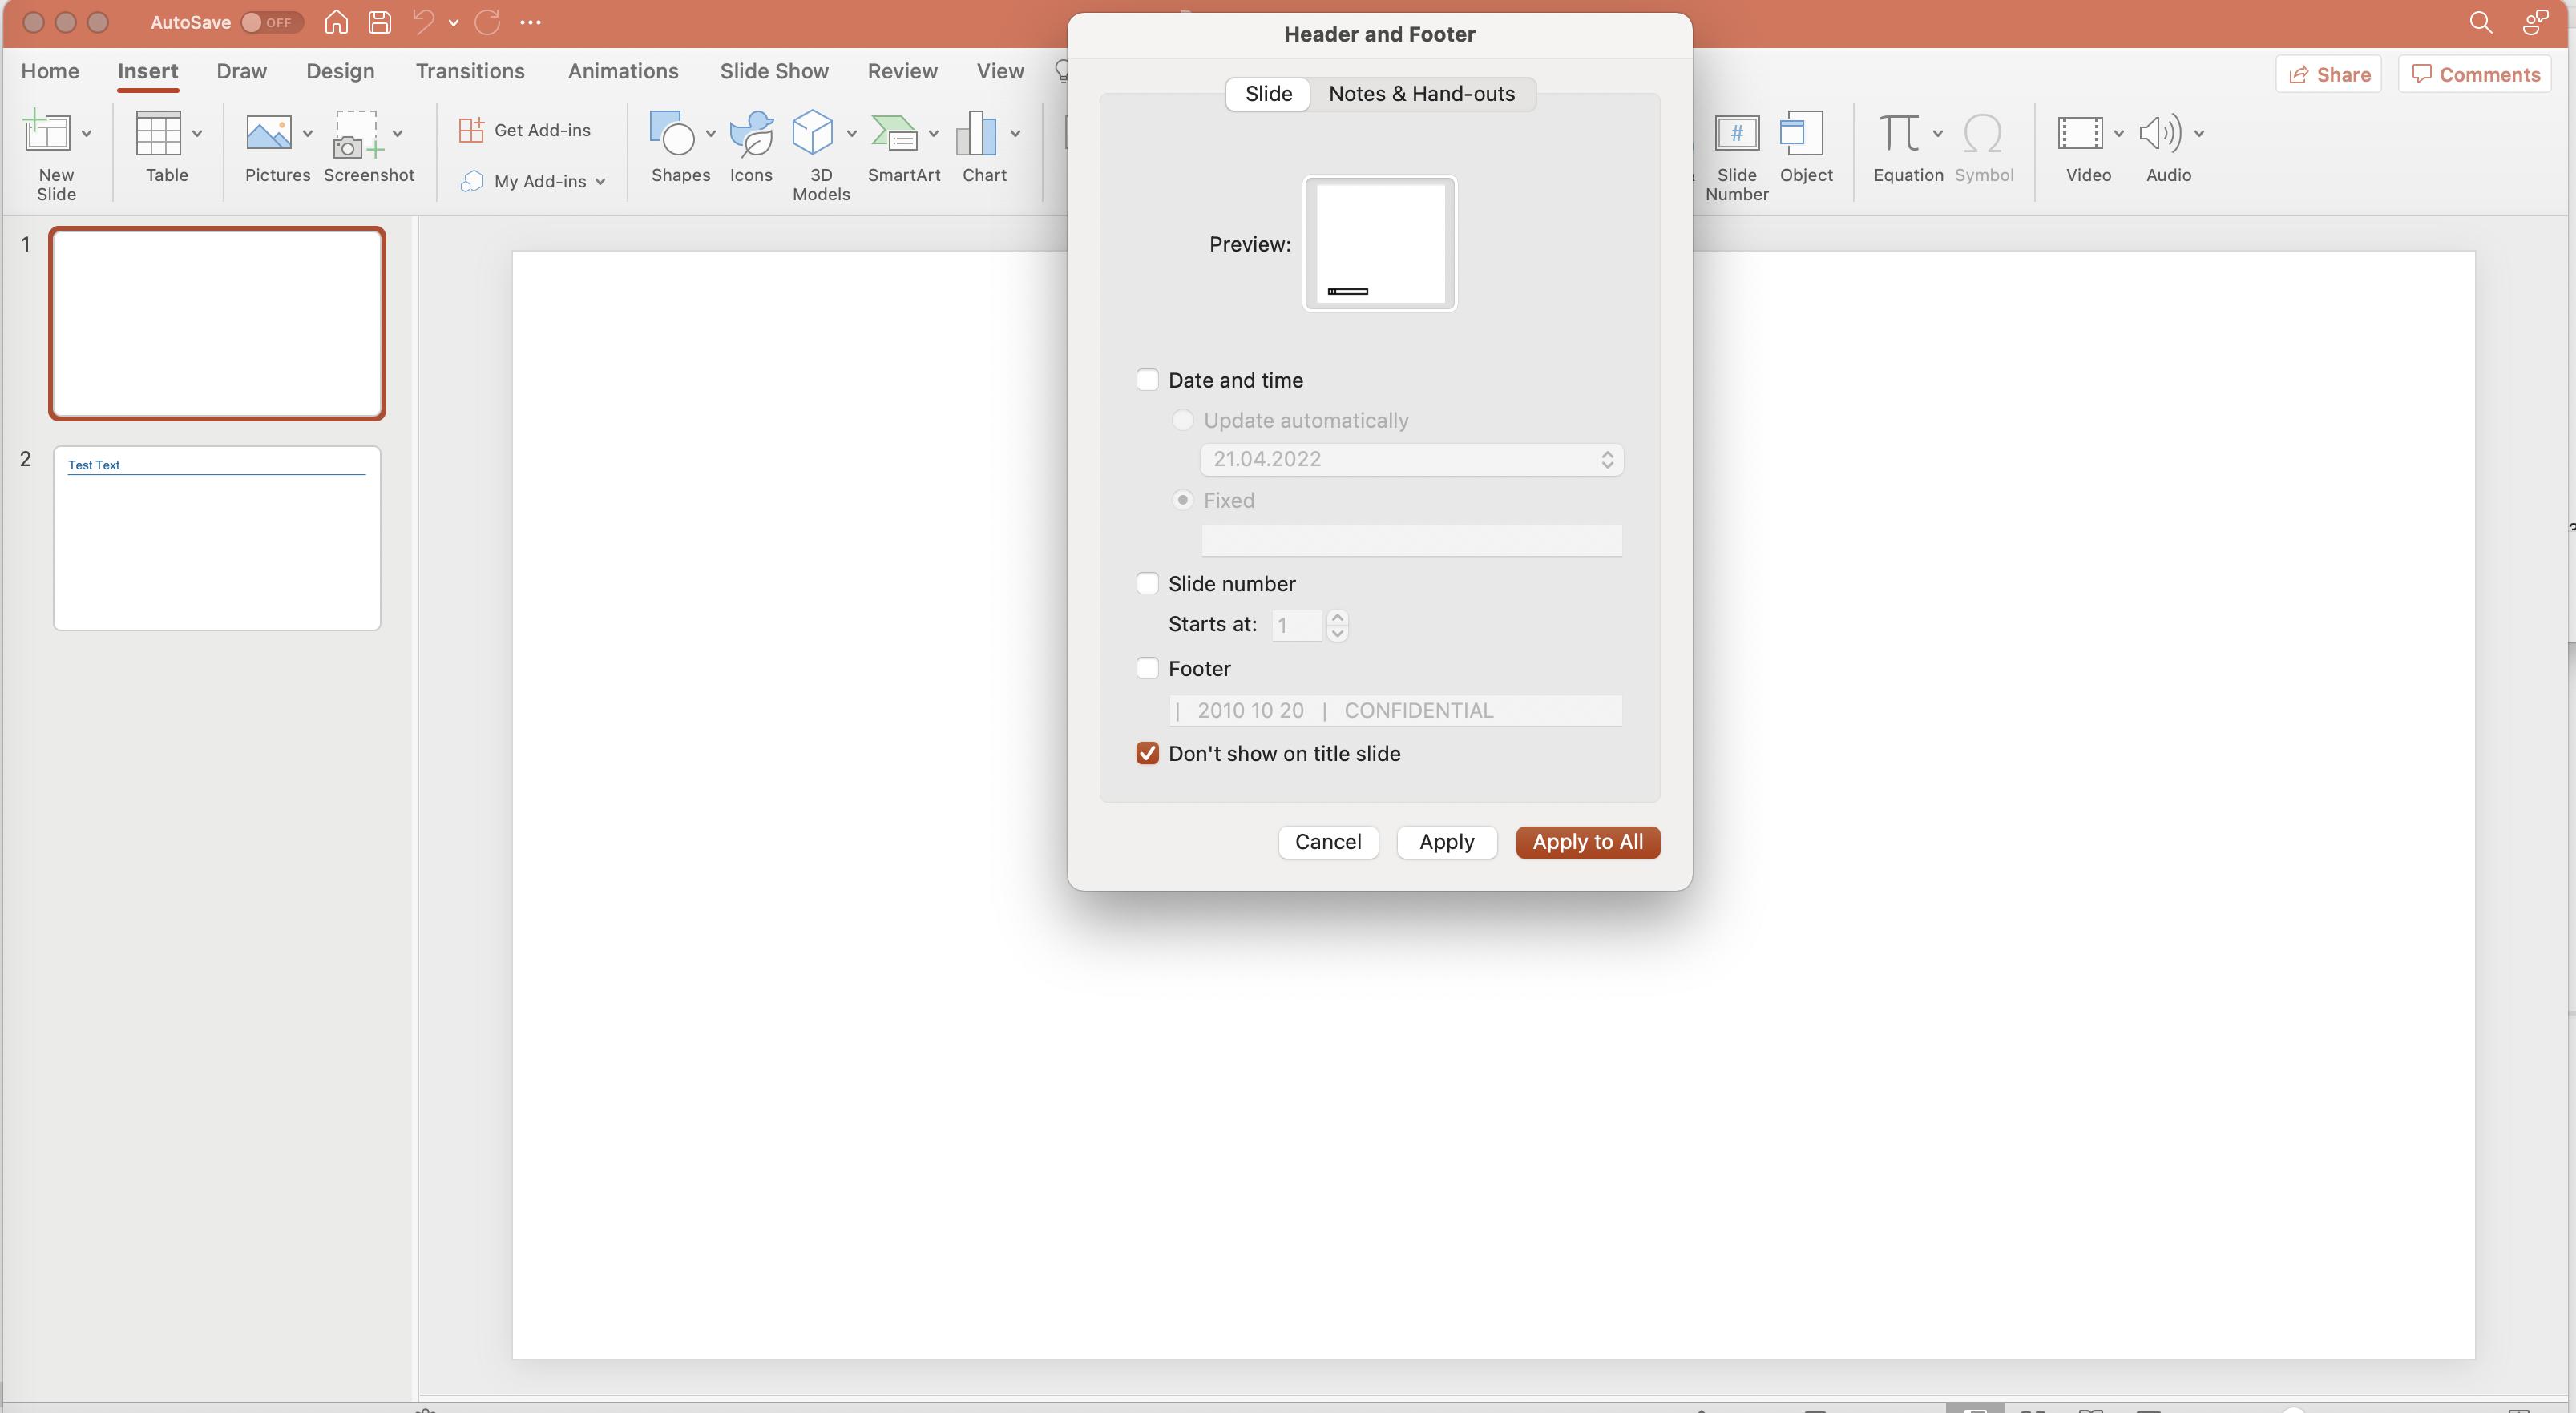Open the 3D Models tool
Image resolution: width=2576 pixels, height=1413 pixels.
pyautogui.click(x=812, y=134)
